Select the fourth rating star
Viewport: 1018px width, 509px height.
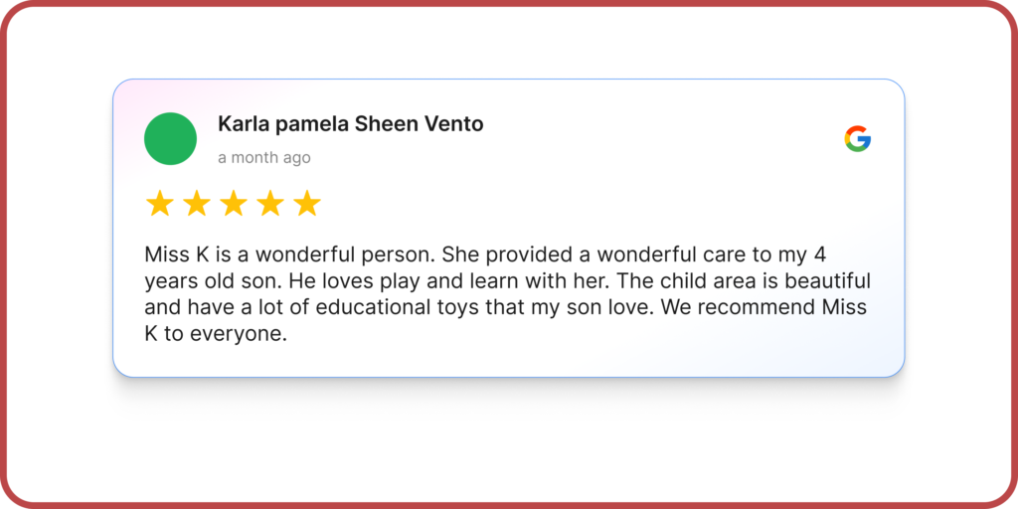coord(270,204)
